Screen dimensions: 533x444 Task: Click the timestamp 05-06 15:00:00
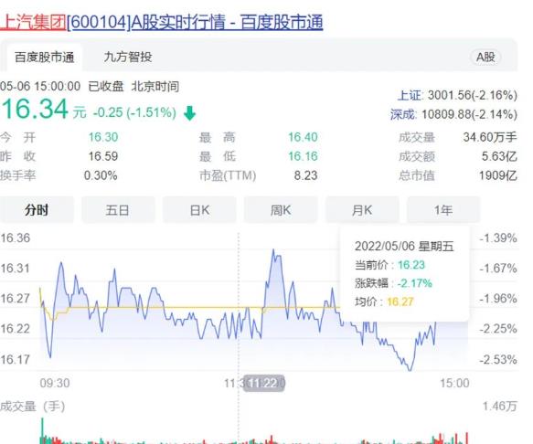(x=40, y=86)
